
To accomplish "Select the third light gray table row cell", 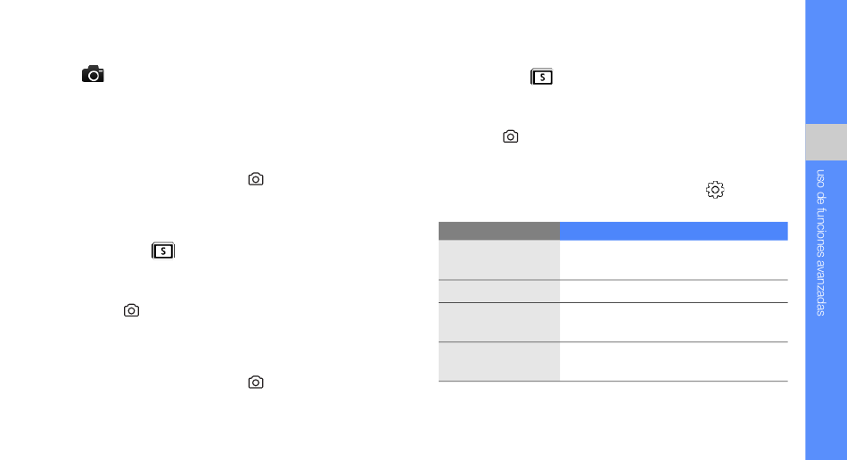I will pyautogui.click(x=499, y=323).
